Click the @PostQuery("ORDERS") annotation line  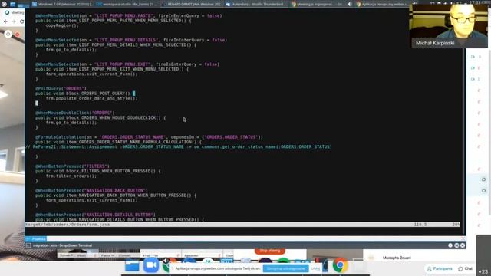pos(61,89)
